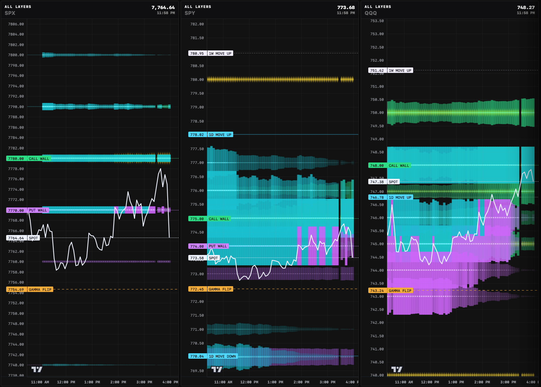
Task: Click the 7764.64 SPOT label on SPX
Action: pos(23,238)
